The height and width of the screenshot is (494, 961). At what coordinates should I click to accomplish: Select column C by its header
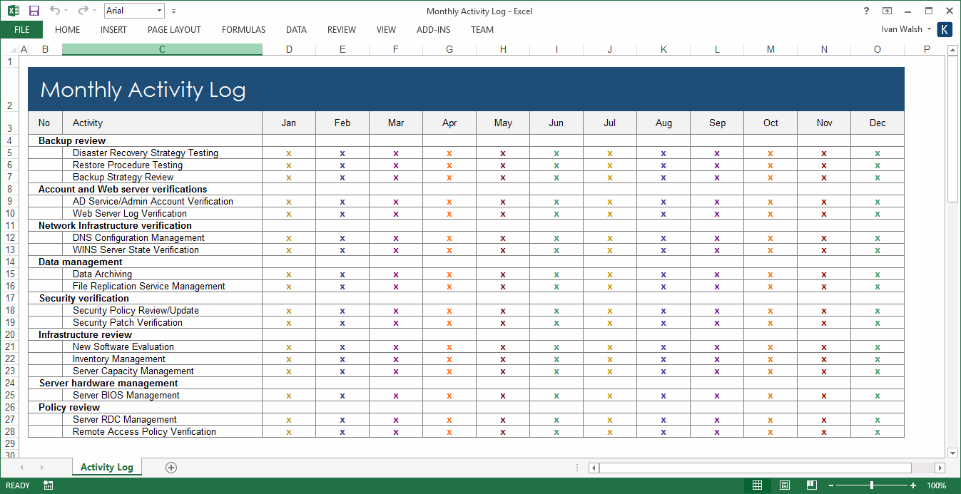click(161, 49)
